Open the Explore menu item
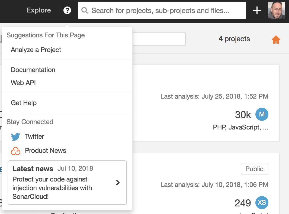 click(39, 10)
